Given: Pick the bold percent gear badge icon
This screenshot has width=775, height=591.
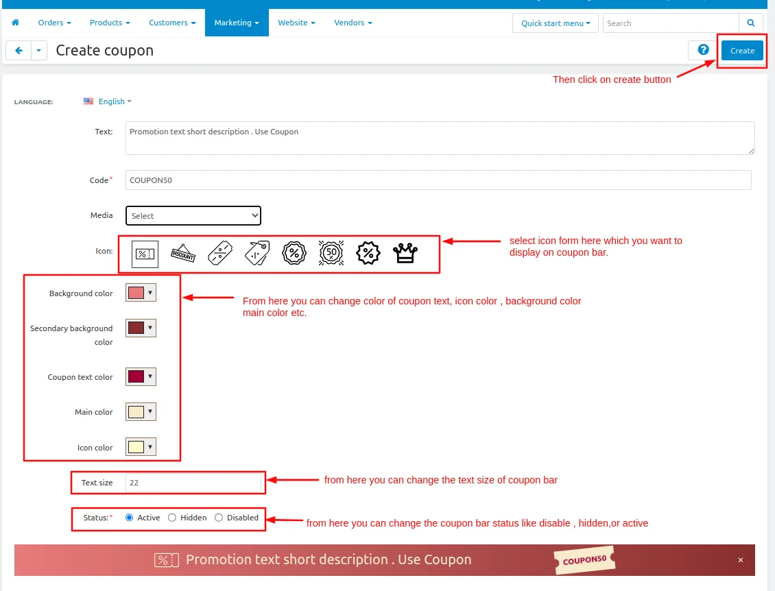Looking at the screenshot, I should coord(368,254).
